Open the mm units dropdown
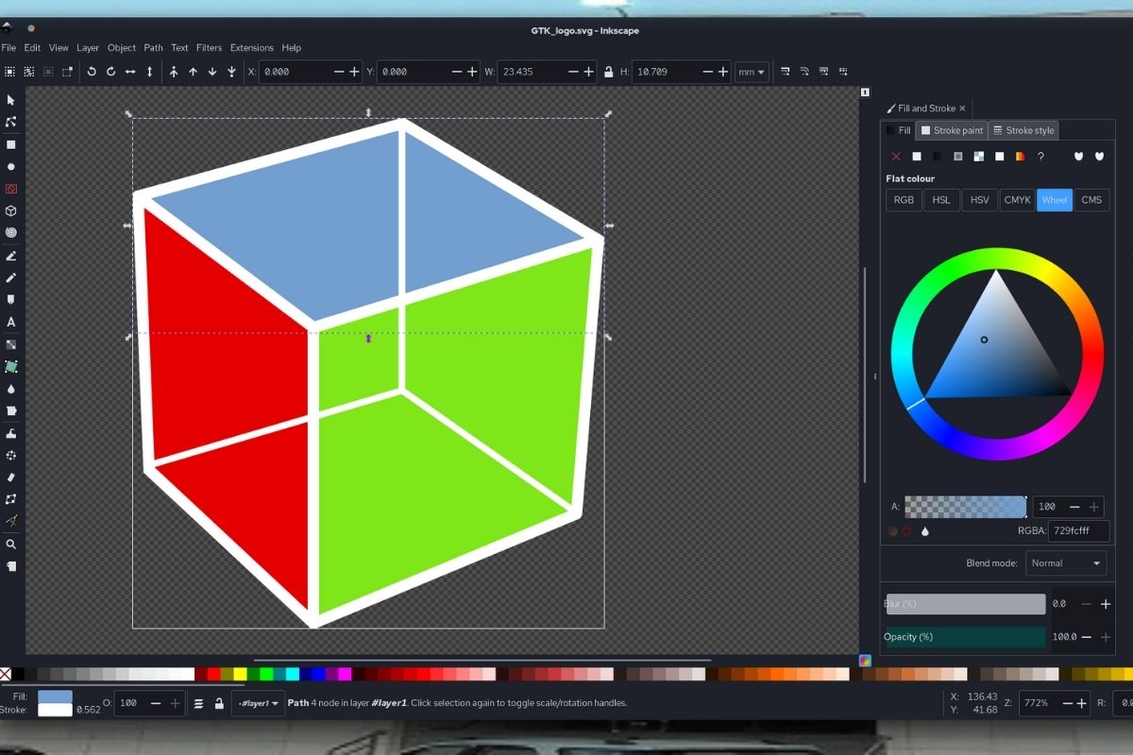This screenshot has height=755, width=1133. click(x=752, y=71)
